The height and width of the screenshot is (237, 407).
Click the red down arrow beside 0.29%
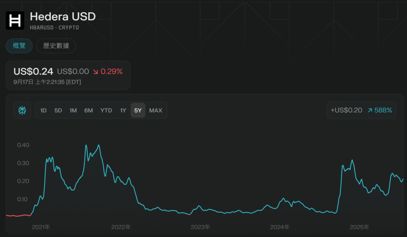(x=95, y=71)
